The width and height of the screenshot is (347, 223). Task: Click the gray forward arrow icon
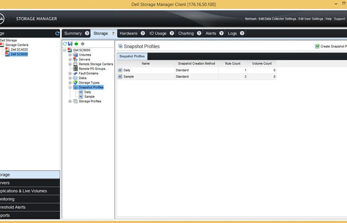pyautogui.click(x=83, y=44)
